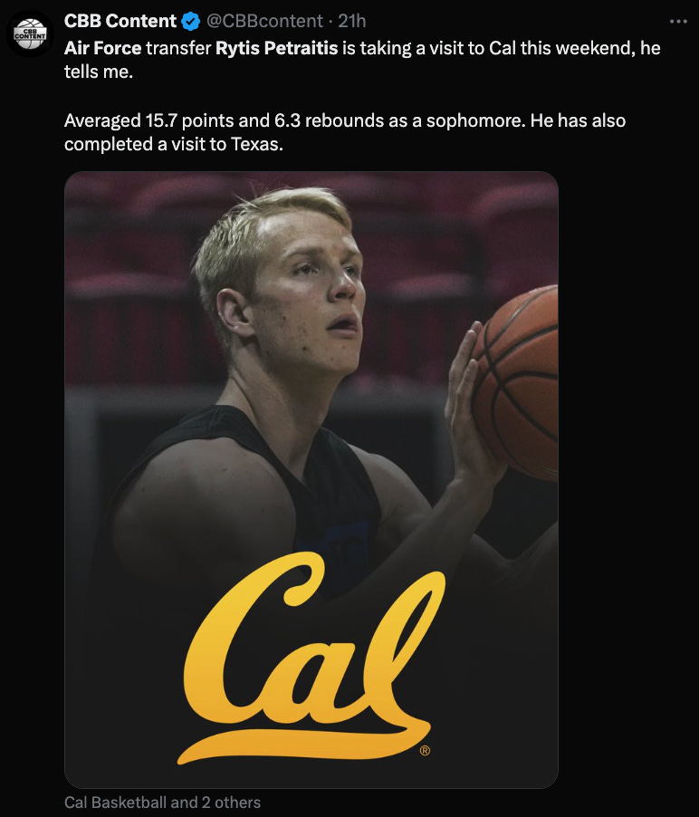Open the attached player photo

click(311, 479)
